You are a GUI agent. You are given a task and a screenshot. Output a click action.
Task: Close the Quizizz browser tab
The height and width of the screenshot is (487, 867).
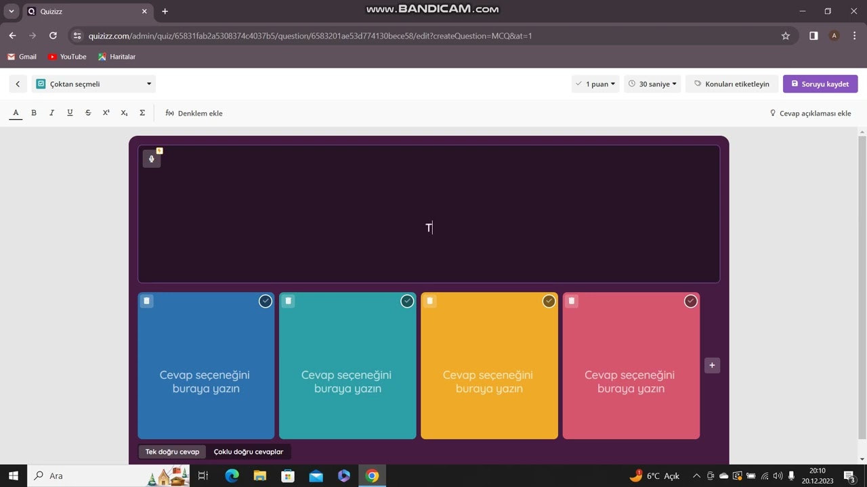coord(144,11)
